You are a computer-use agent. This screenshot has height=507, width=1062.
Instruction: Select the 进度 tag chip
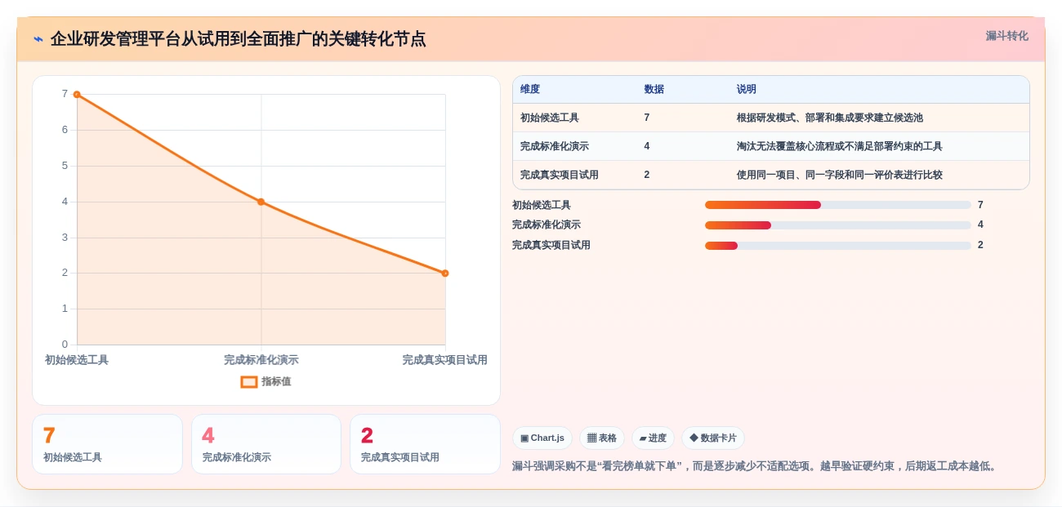tap(653, 438)
